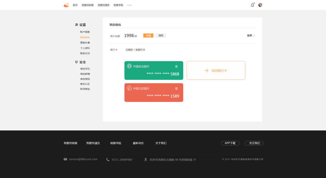
Task: Click the © 2017 copyright text
Action: pyautogui.click(x=243, y=159)
